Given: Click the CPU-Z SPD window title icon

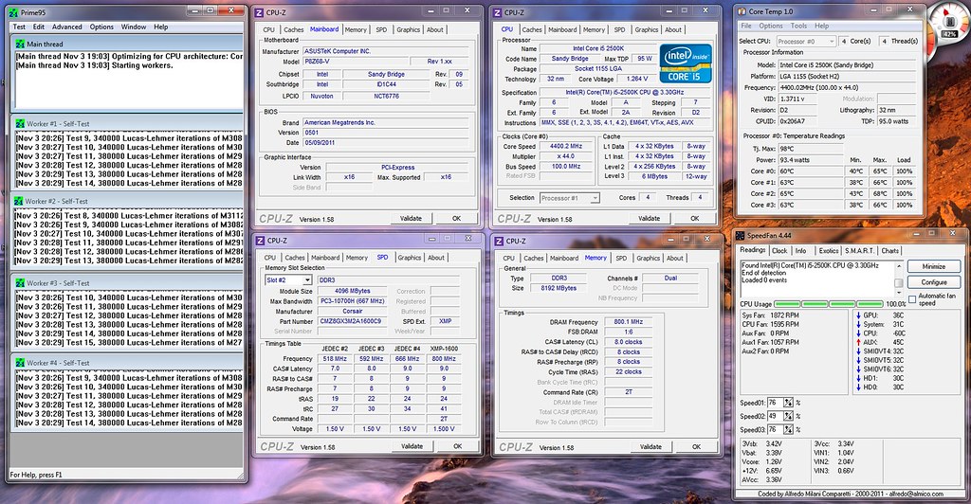Looking at the screenshot, I should [x=261, y=241].
